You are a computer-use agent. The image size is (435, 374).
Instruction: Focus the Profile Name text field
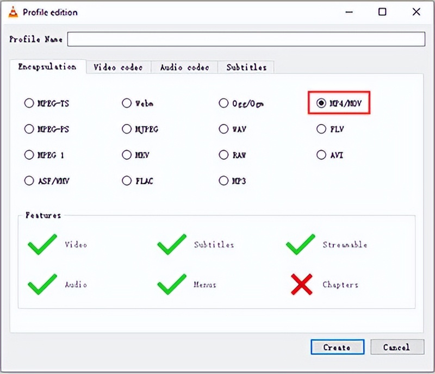point(246,39)
